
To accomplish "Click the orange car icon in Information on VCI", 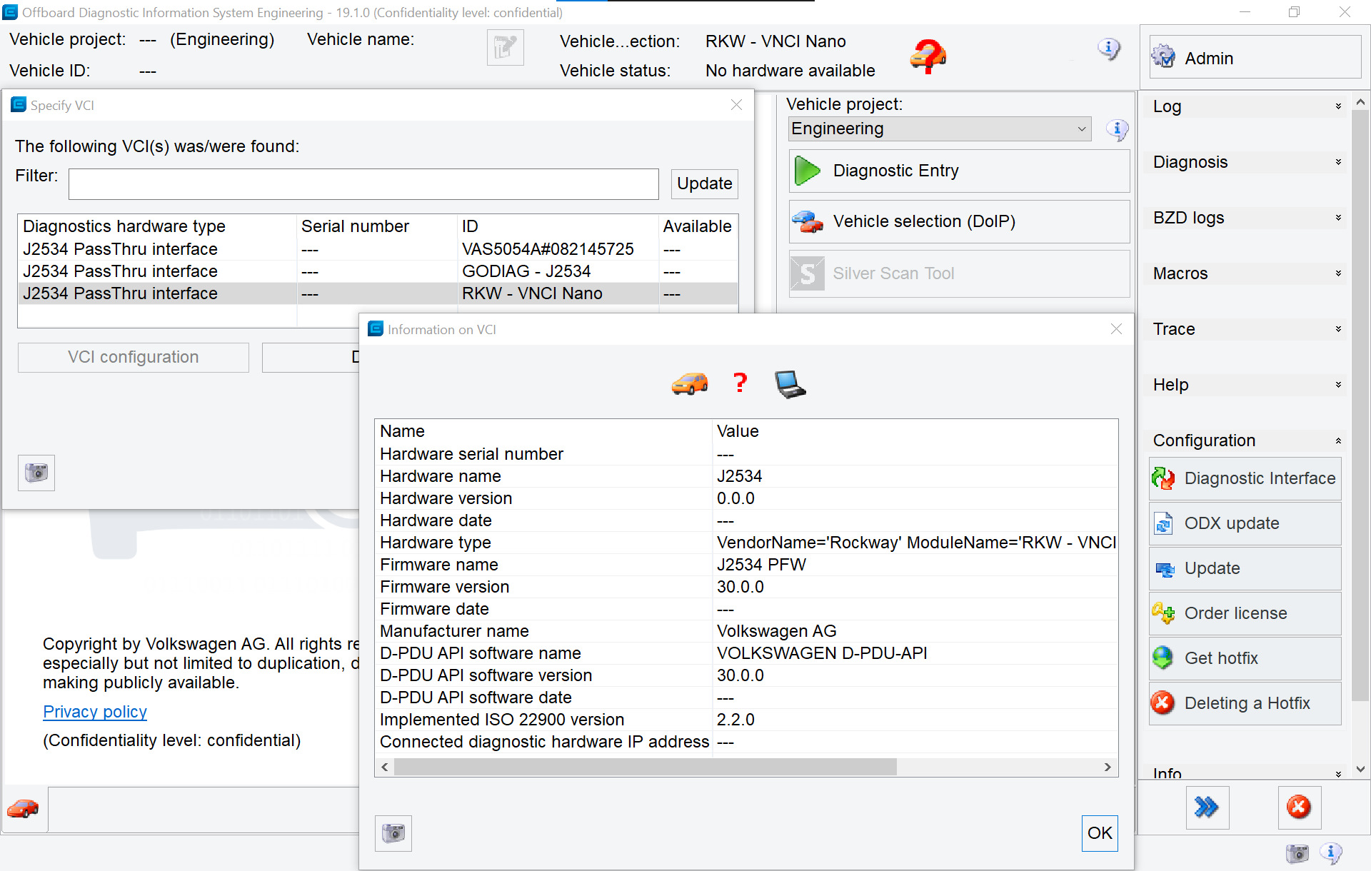I will [690, 383].
